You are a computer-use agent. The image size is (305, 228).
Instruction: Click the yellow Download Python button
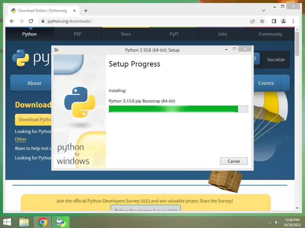point(33,119)
